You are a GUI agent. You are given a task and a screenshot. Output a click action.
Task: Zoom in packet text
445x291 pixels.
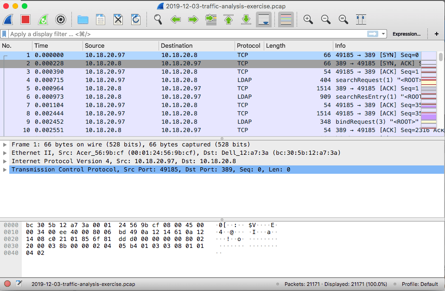(x=308, y=19)
